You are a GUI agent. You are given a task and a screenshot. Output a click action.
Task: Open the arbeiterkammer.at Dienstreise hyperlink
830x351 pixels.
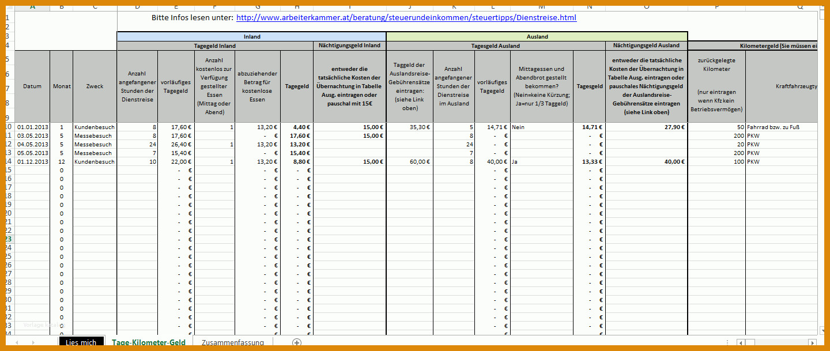(x=406, y=18)
